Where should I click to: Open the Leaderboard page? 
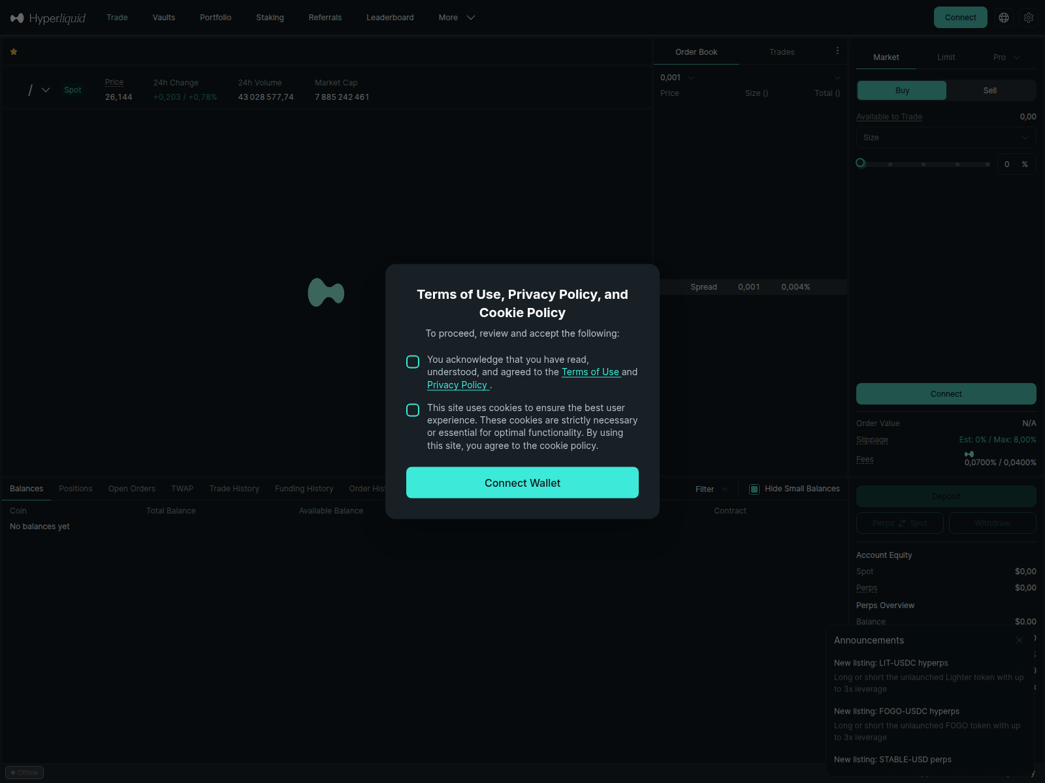click(390, 18)
